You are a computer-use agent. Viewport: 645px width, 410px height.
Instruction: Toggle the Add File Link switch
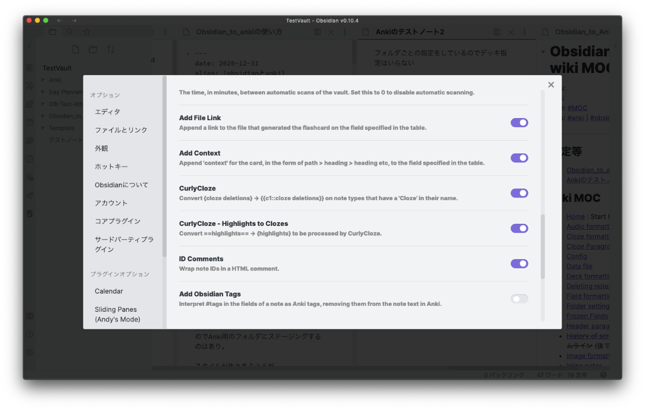click(519, 123)
